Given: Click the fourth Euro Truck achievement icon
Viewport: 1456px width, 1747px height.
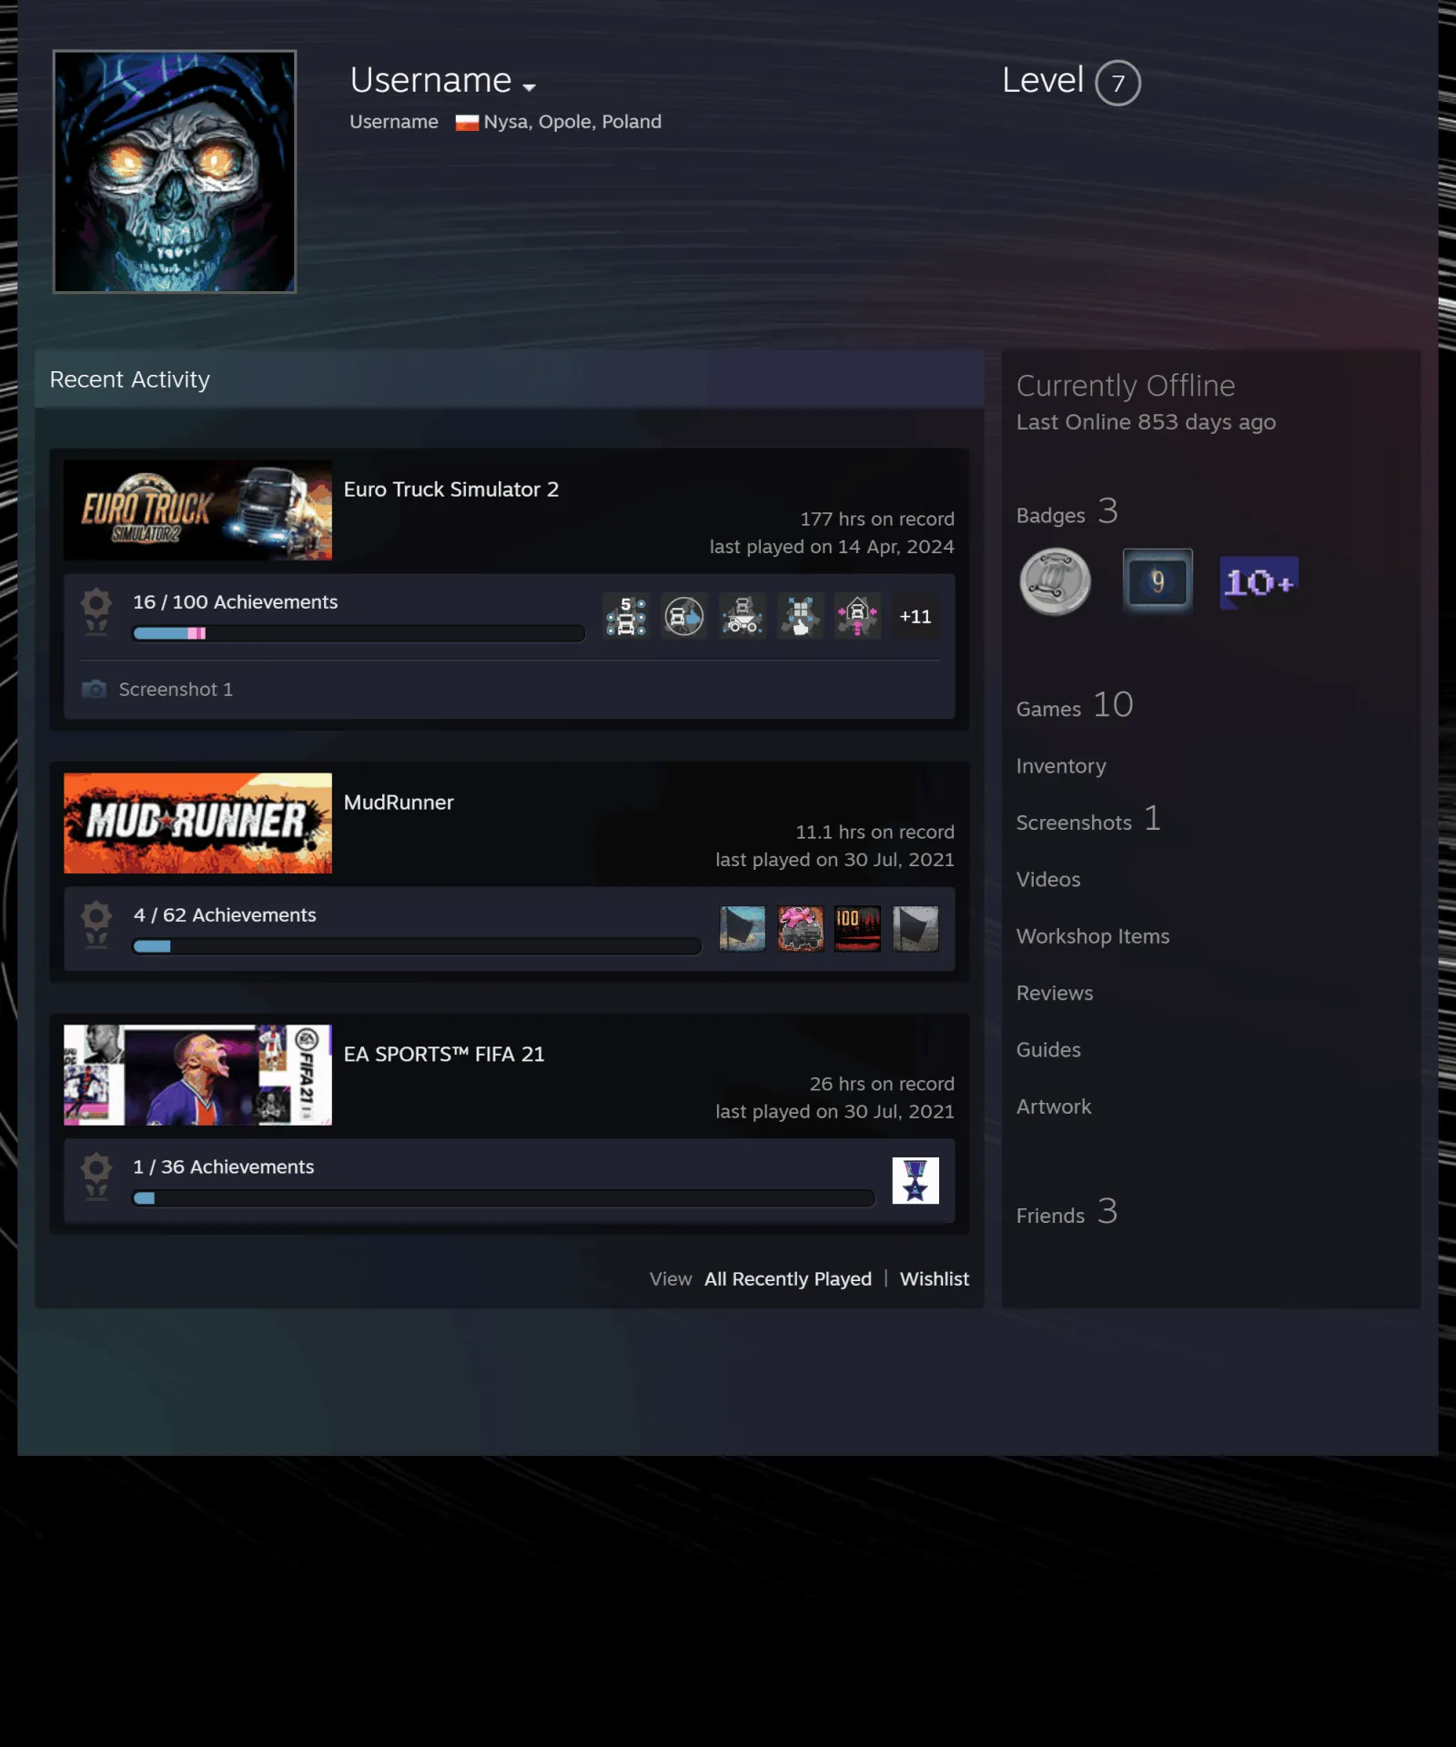Looking at the screenshot, I should tap(801, 616).
